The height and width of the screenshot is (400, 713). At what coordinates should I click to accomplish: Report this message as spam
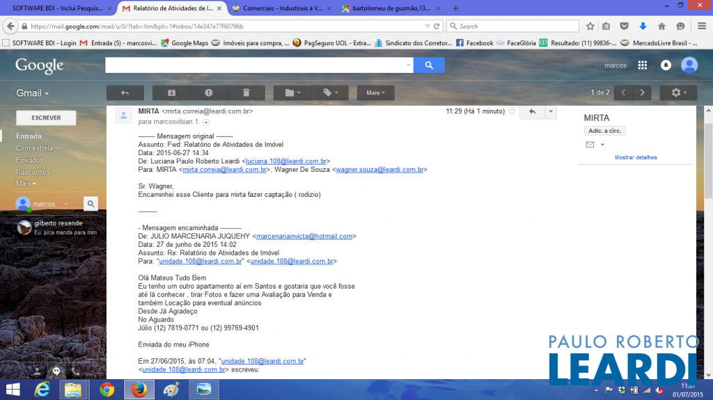(x=209, y=93)
